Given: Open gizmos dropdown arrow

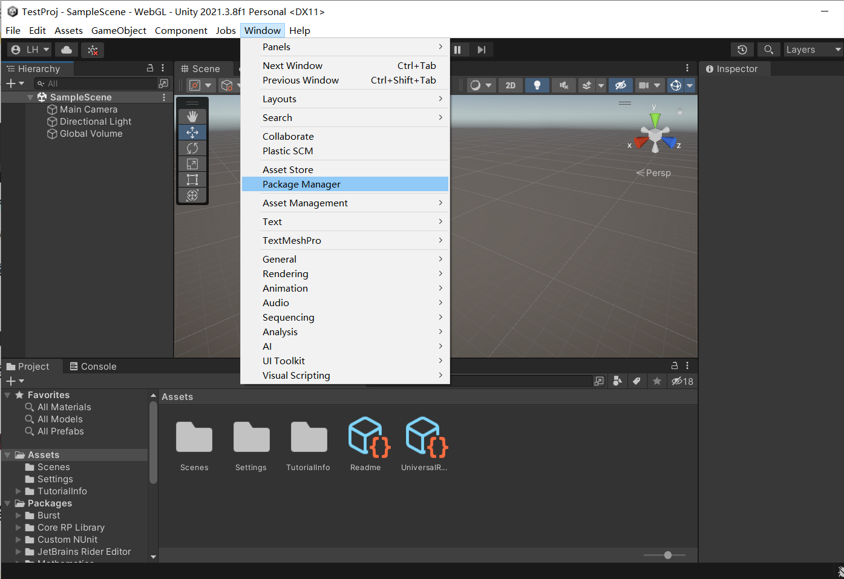Looking at the screenshot, I should (x=690, y=85).
